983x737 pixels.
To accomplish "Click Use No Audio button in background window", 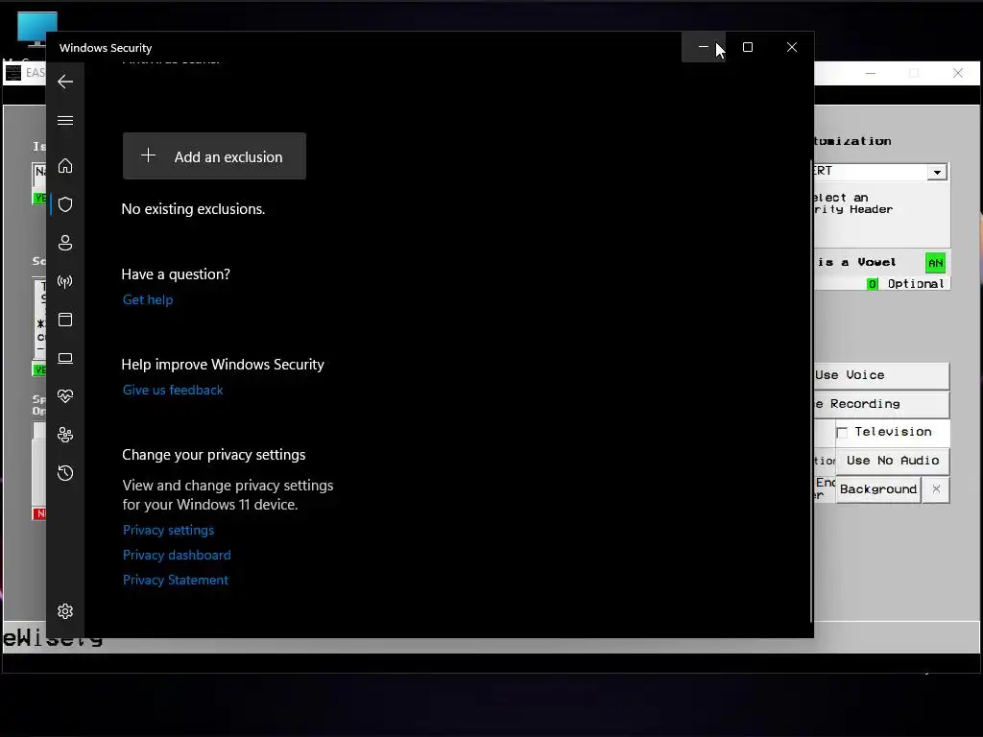I will 893,461.
